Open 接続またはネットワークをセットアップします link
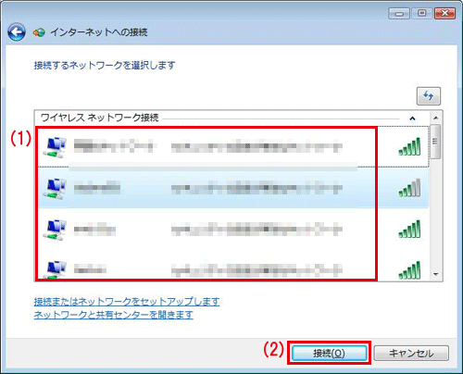This screenshot has width=463, height=374. (x=127, y=301)
